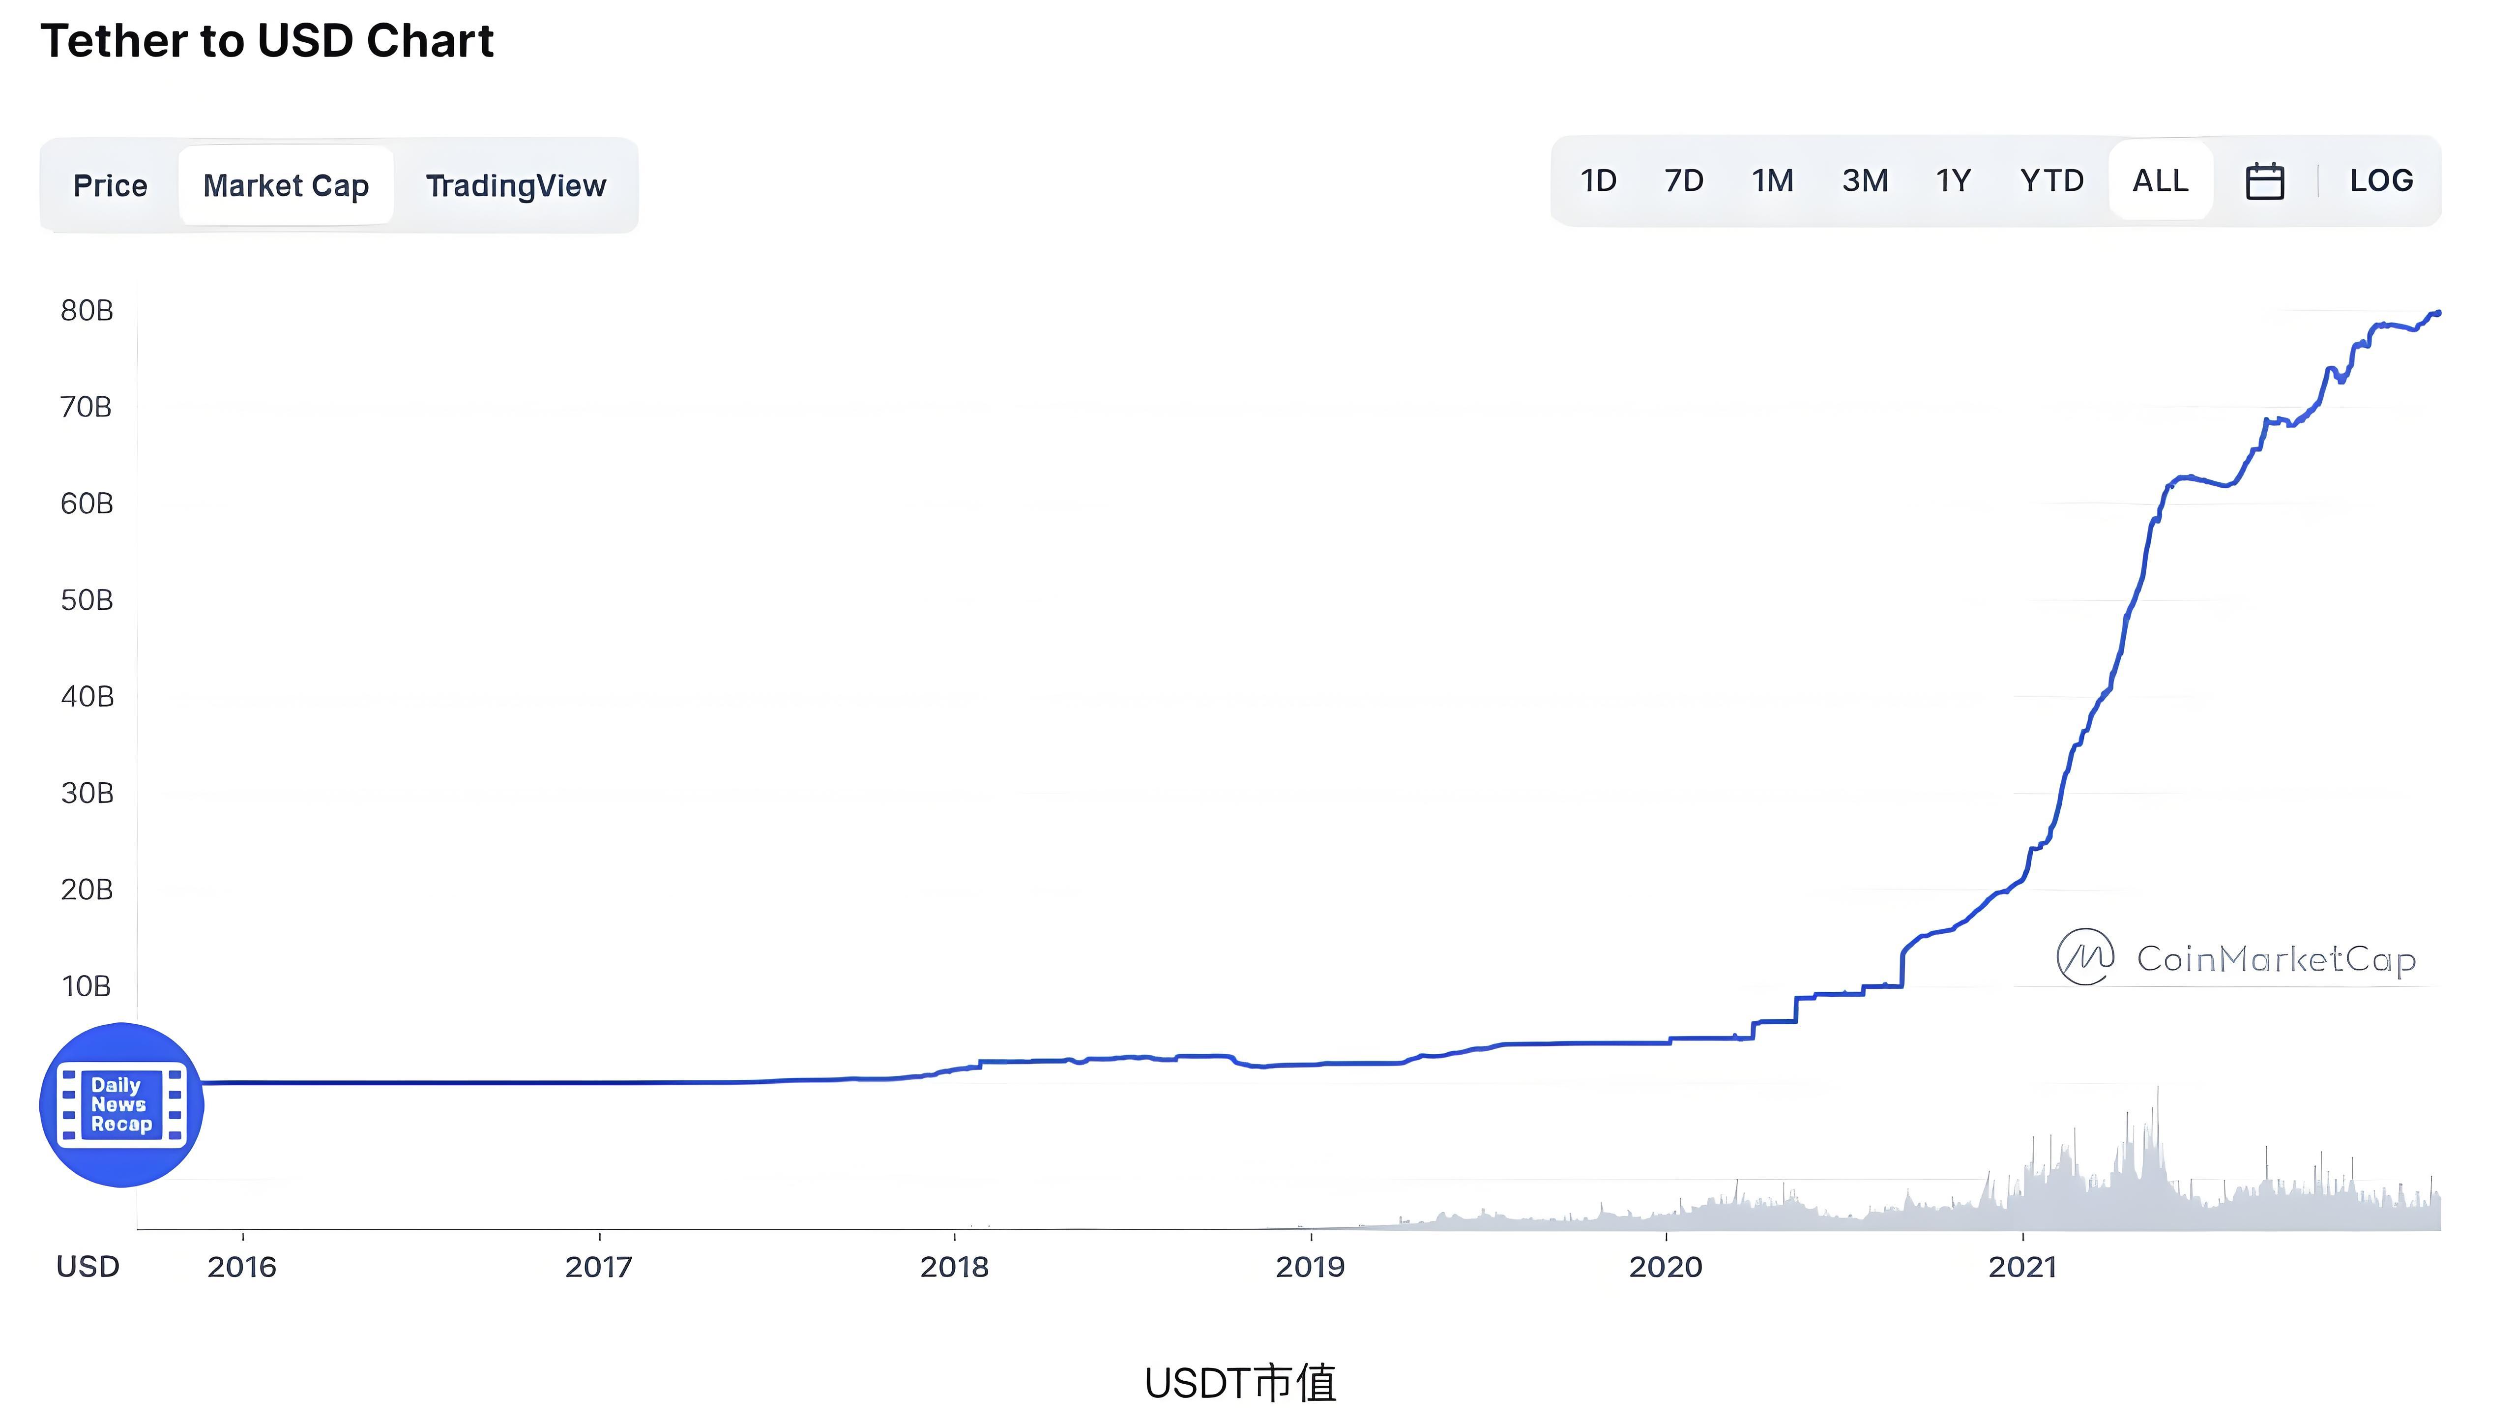This screenshot has width=2517, height=1424.
Task: Show ALL time chart range
Action: click(x=2159, y=181)
